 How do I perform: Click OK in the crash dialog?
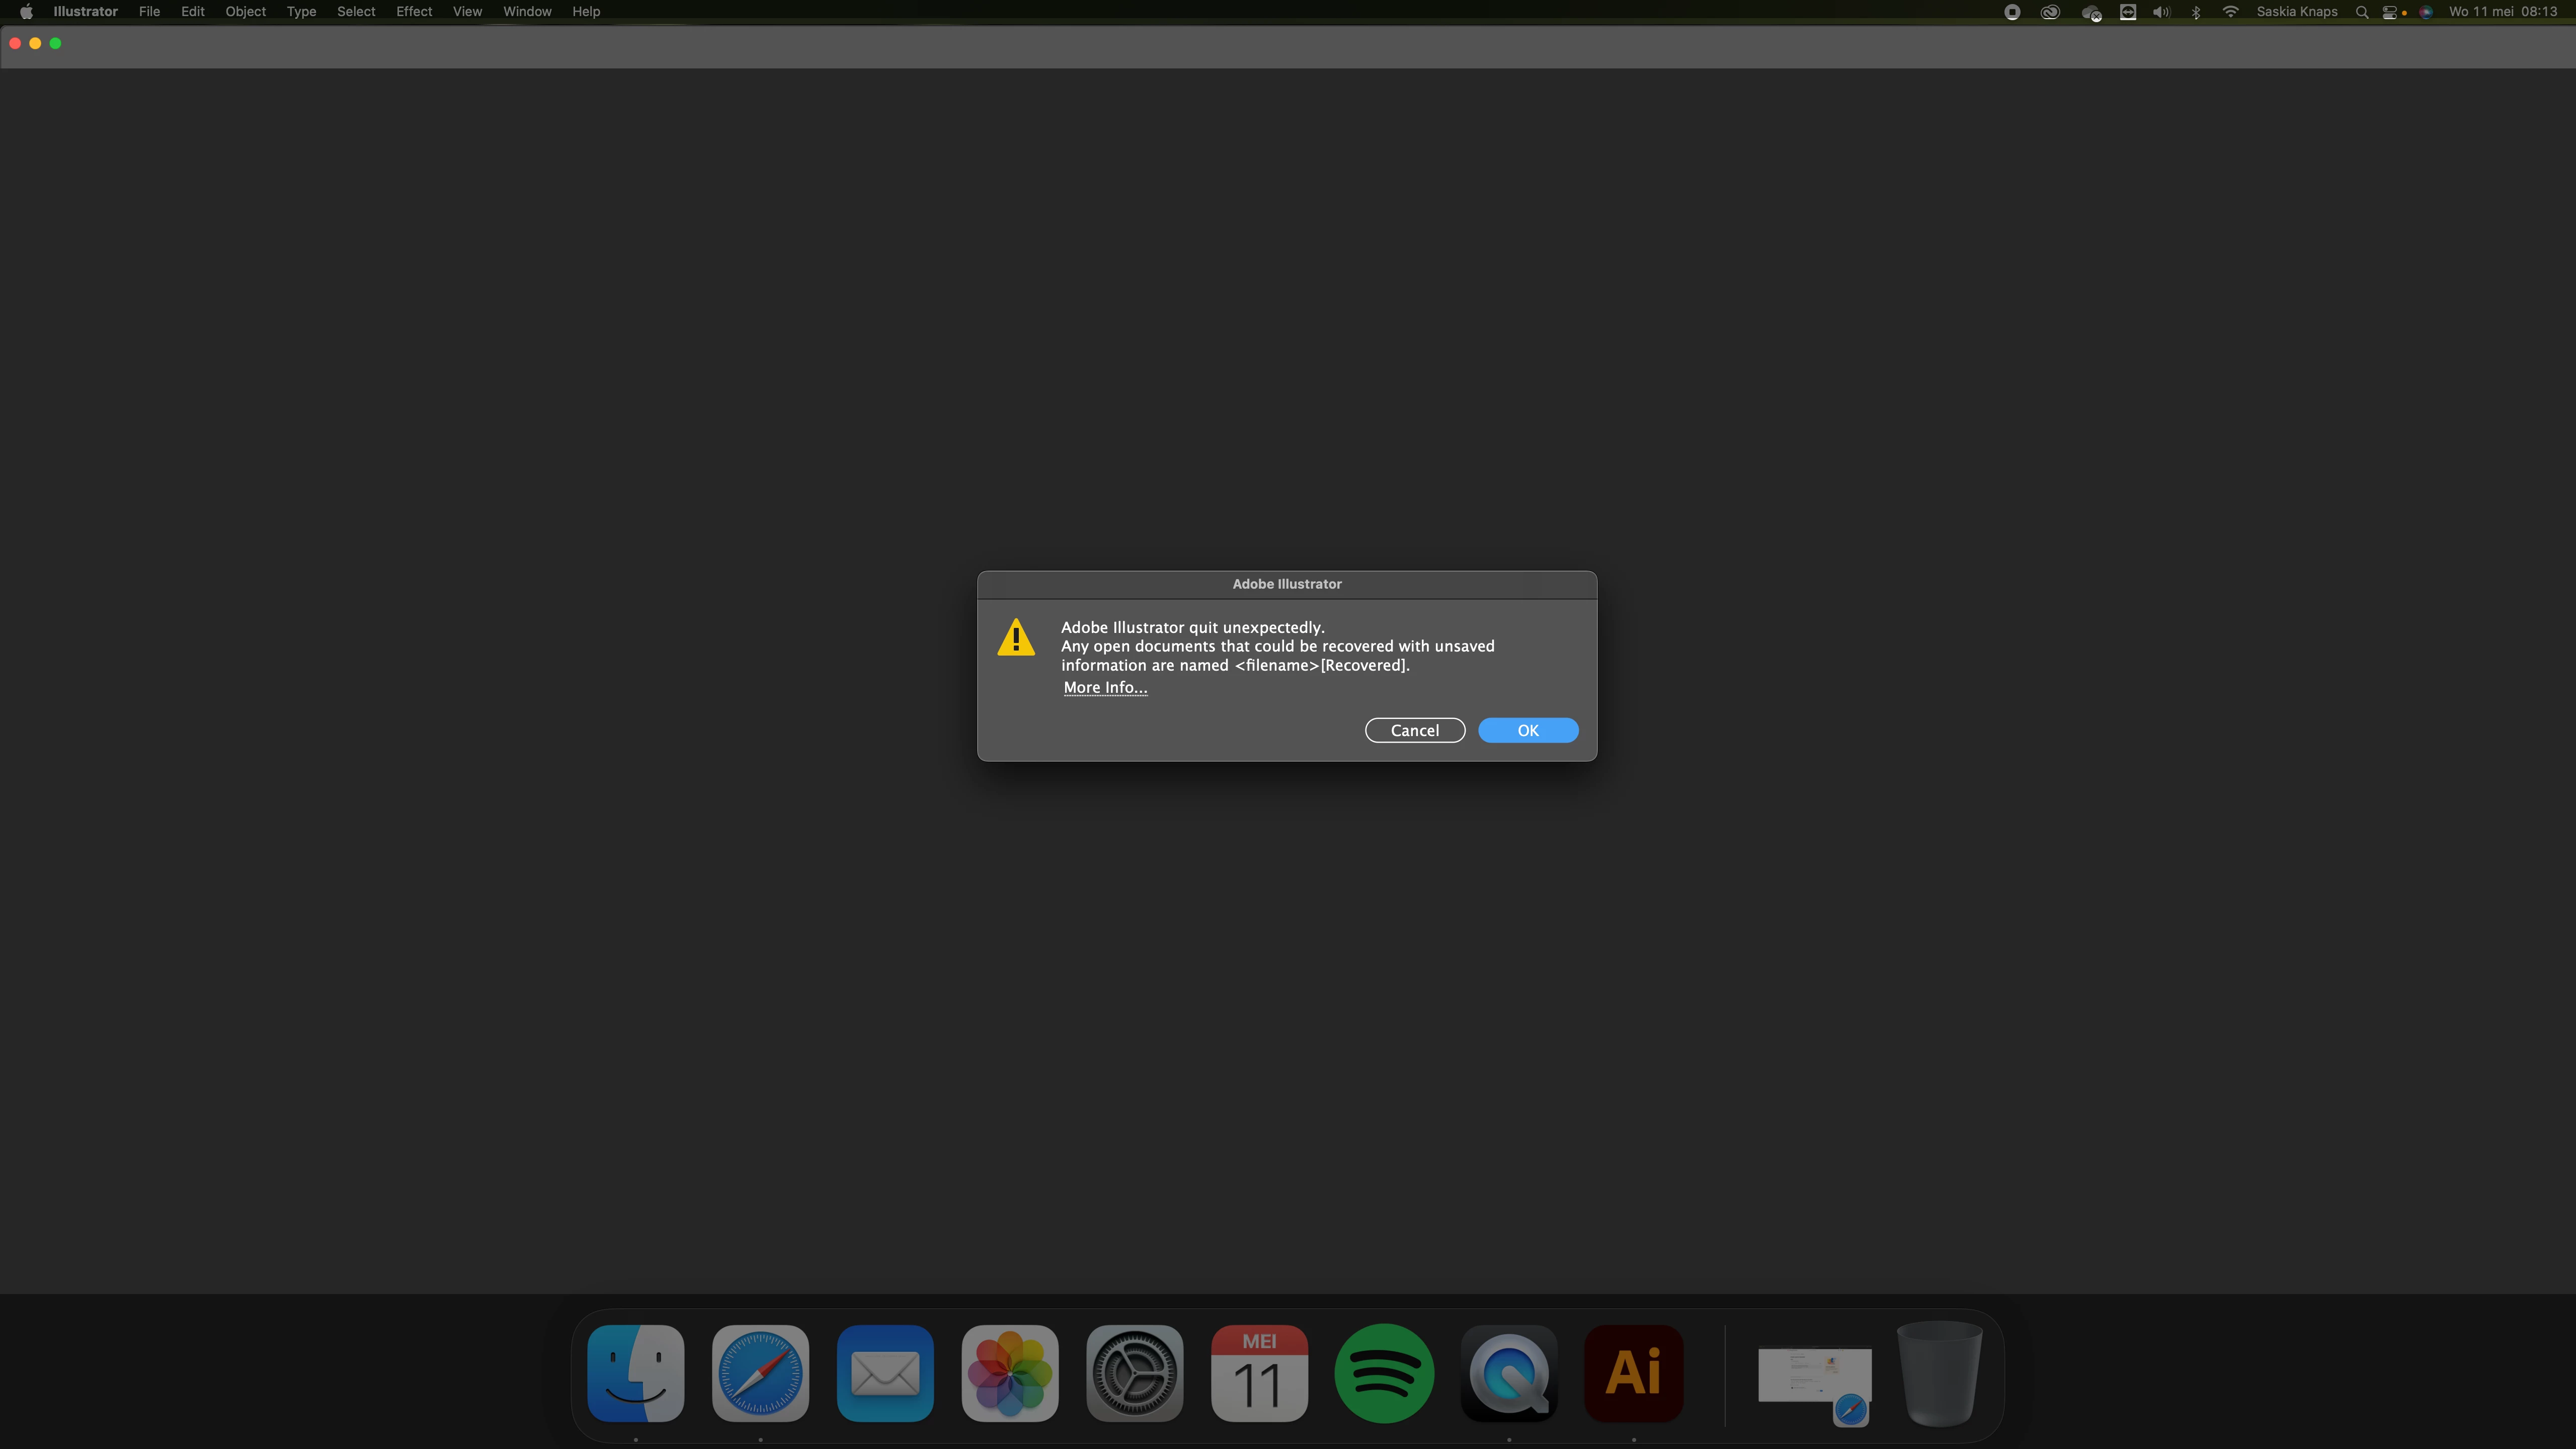(x=1527, y=730)
